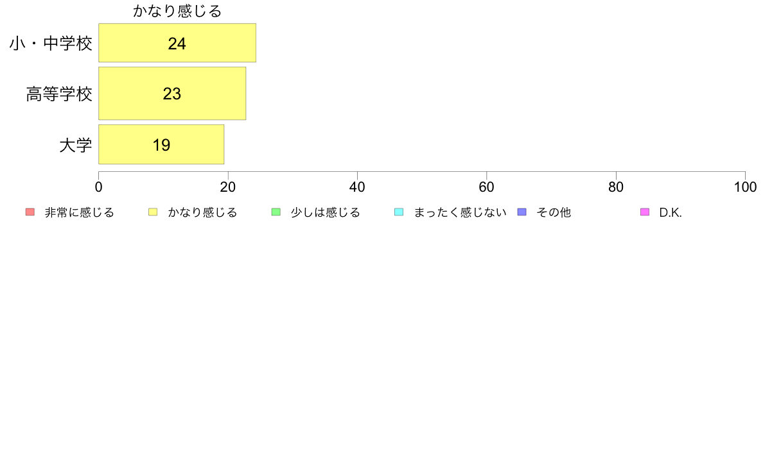Screen dimensions: 763x472
Task: Click the 100 axis tick label
Action: click(745, 187)
